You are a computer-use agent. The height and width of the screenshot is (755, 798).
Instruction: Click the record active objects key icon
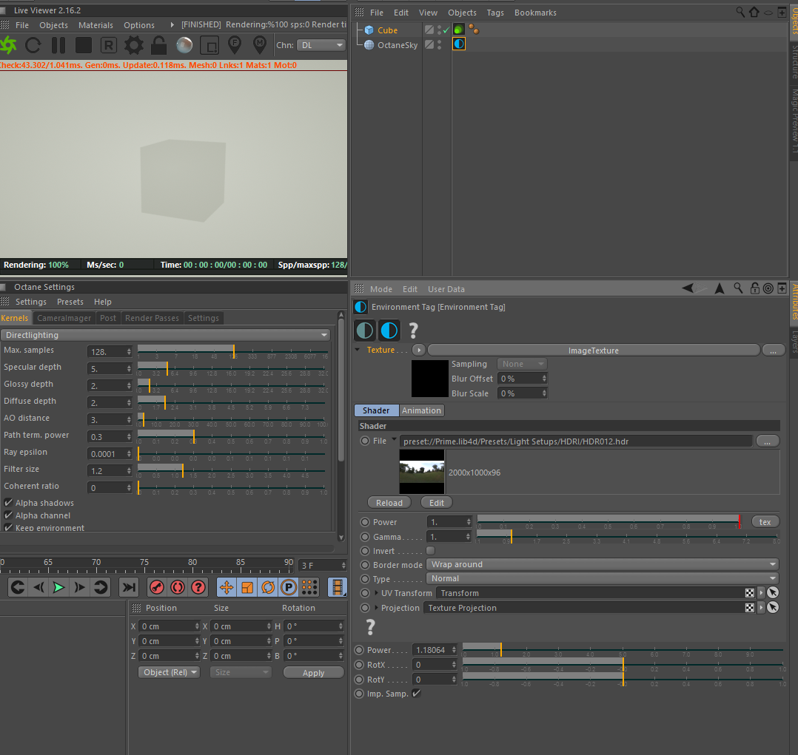[x=157, y=587]
